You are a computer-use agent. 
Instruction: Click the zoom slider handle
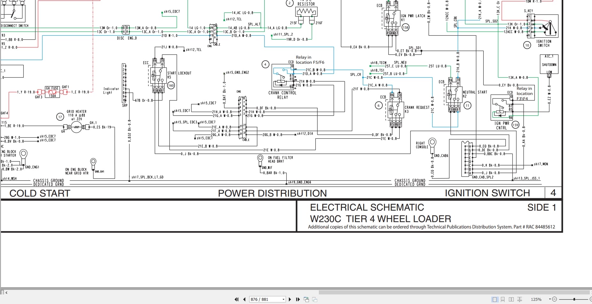[574, 299]
